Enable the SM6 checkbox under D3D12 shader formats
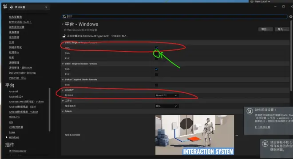 [x=156, y=53]
